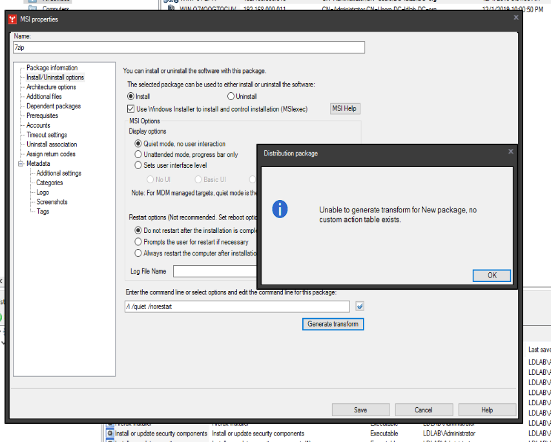
Task: Open the Dependent packages section
Action: click(x=53, y=106)
